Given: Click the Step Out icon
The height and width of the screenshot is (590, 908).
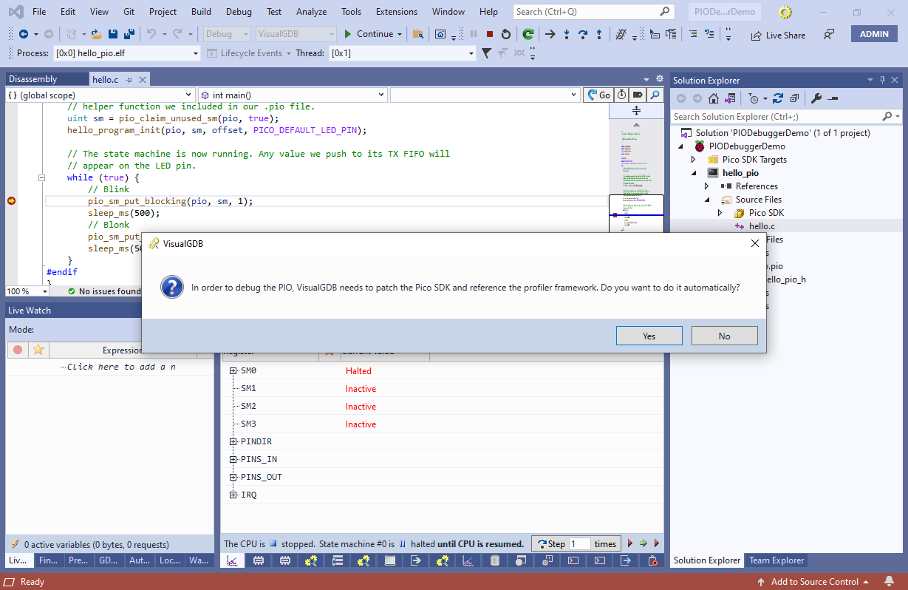Looking at the screenshot, I should [x=598, y=34].
